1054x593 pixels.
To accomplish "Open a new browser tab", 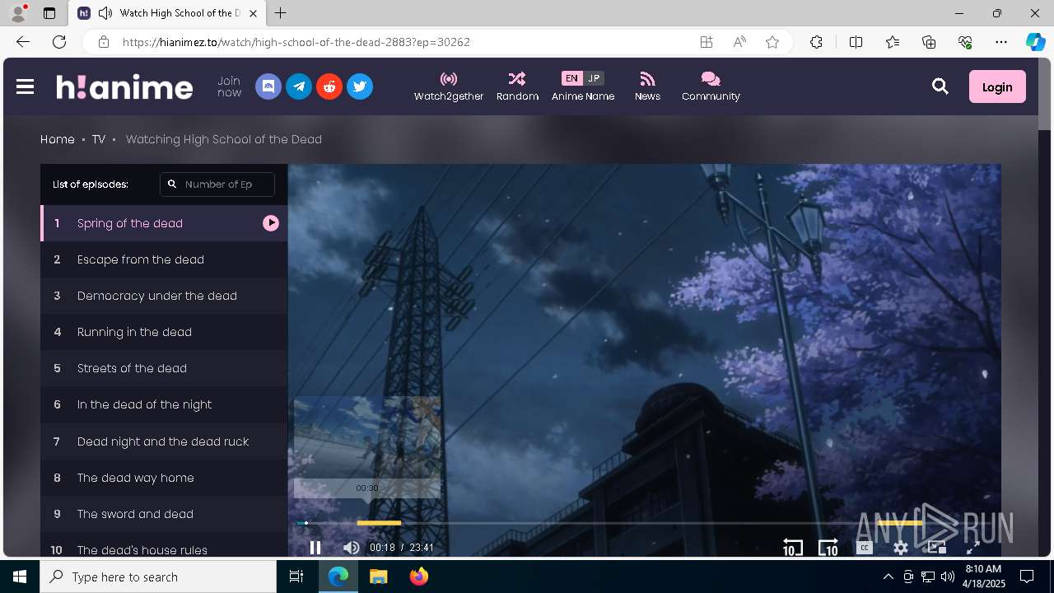I will coord(281,13).
